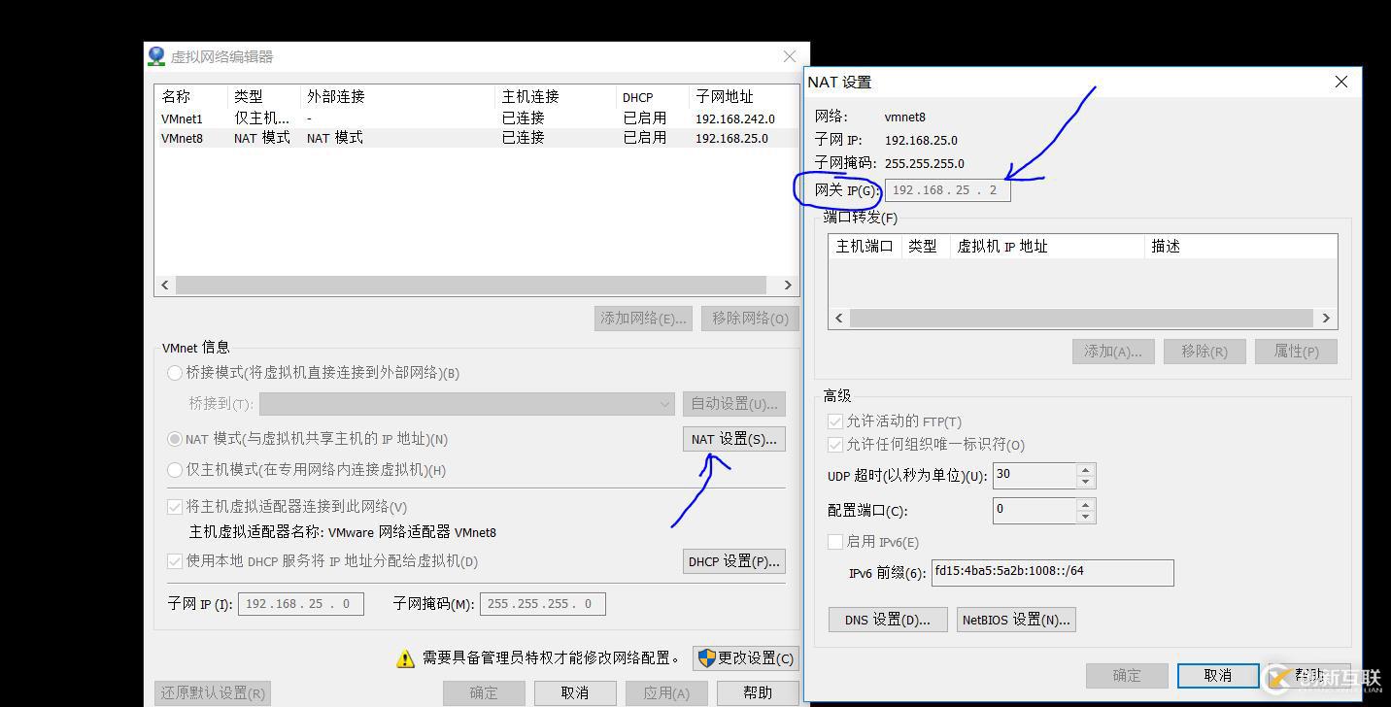The width and height of the screenshot is (1391, 707).
Task: Toggle 使用本地 DHCP 服务 checkbox
Action: point(175,561)
